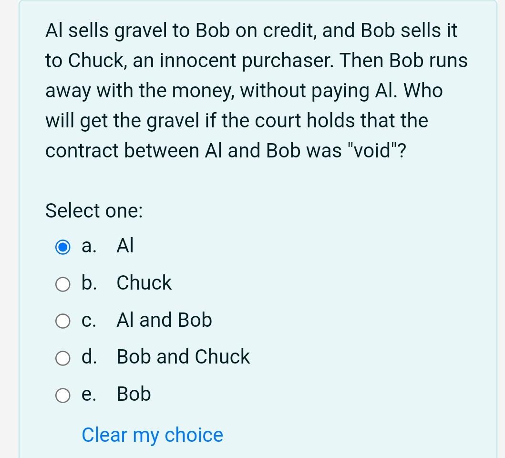
Task: Click the letter 'b.' beside Chuck
Action: tap(88, 282)
